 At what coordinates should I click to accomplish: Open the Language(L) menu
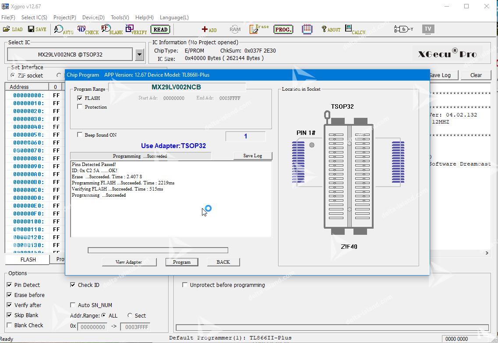pos(174,18)
